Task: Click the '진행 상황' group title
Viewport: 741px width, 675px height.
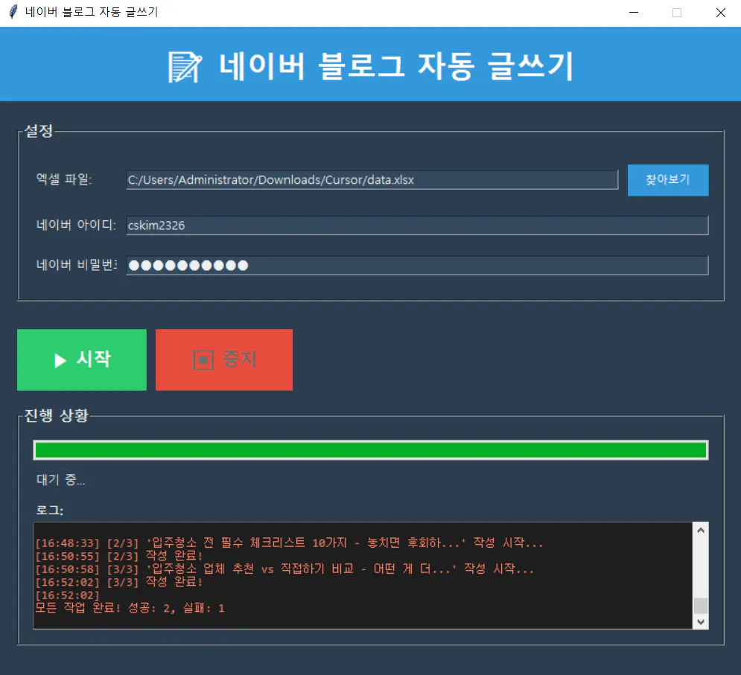Action: pyautogui.click(x=57, y=416)
